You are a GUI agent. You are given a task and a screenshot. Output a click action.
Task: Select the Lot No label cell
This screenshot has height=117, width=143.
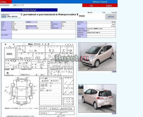[6, 22]
